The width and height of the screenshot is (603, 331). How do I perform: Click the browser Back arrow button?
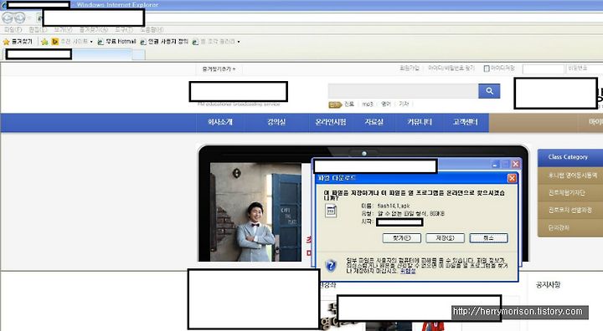tap(8, 18)
